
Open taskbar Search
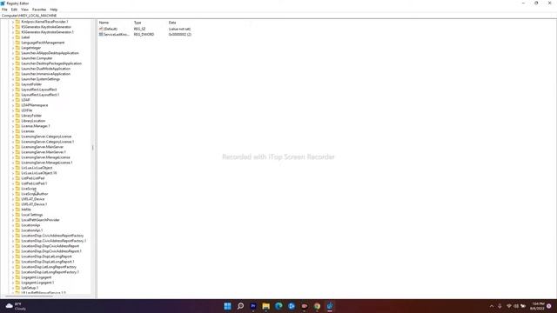click(x=240, y=306)
